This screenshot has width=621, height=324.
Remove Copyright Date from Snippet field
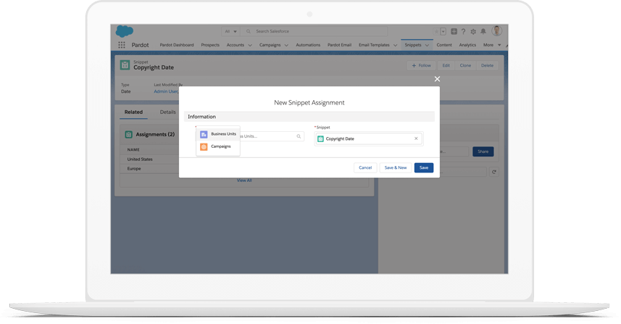416,138
